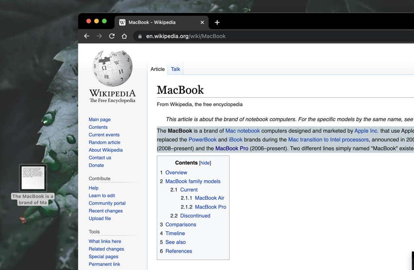Go back with the browser back arrow

pos(87,36)
